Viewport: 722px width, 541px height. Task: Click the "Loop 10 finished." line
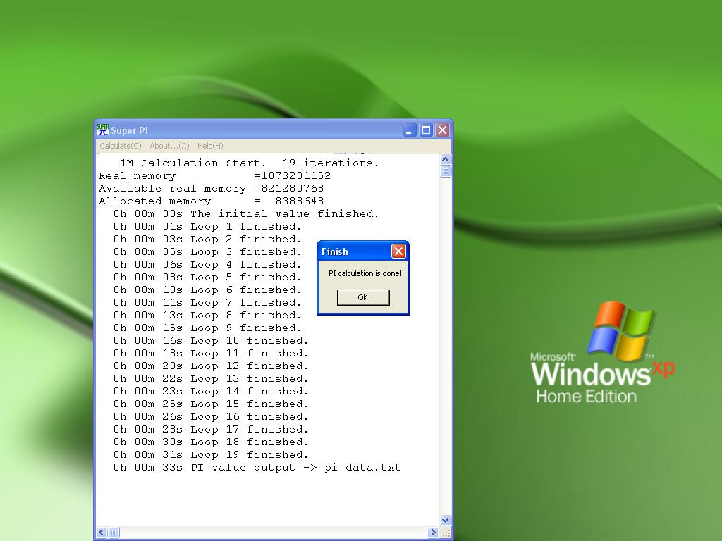click(211, 340)
